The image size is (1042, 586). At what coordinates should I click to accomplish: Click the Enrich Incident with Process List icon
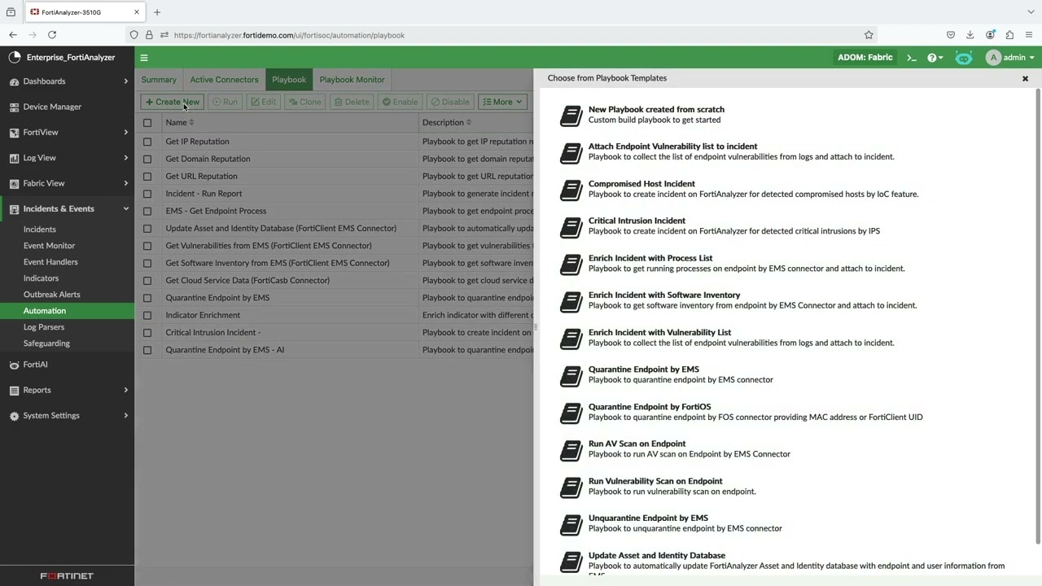click(x=571, y=264)
